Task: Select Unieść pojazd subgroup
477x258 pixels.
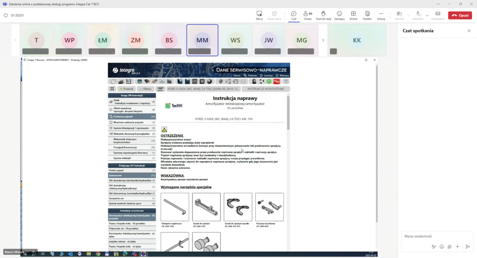Action: click(x=132, y=171)
